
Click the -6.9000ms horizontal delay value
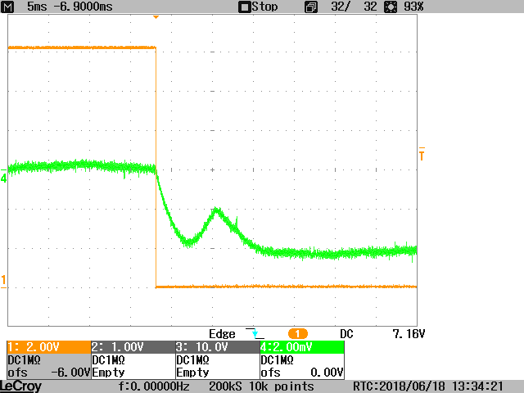84,7
